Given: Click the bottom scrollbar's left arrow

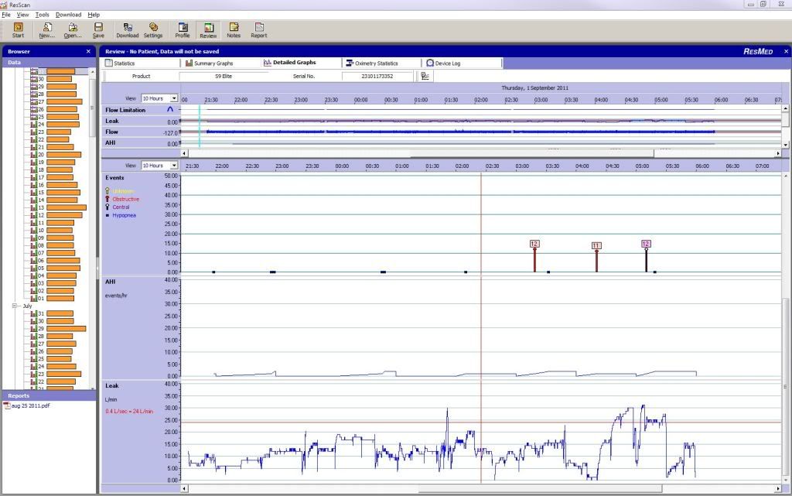Looking at the screenshot, I should tap(184, 488).
